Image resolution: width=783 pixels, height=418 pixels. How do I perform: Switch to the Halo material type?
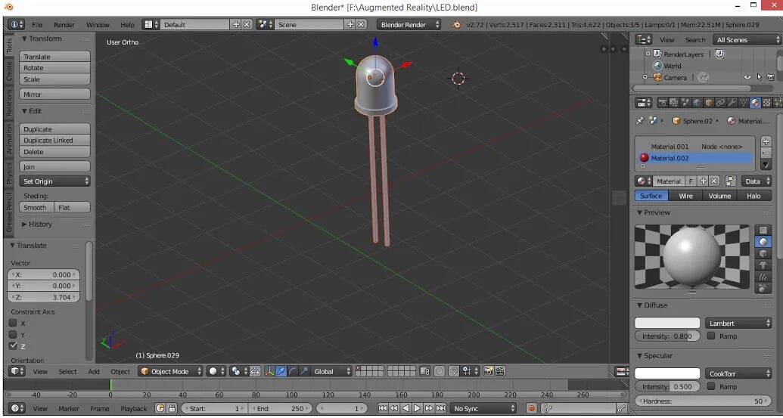753,196
